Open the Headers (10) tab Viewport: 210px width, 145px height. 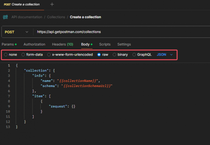pyautogui.click(x=63, y=44)
